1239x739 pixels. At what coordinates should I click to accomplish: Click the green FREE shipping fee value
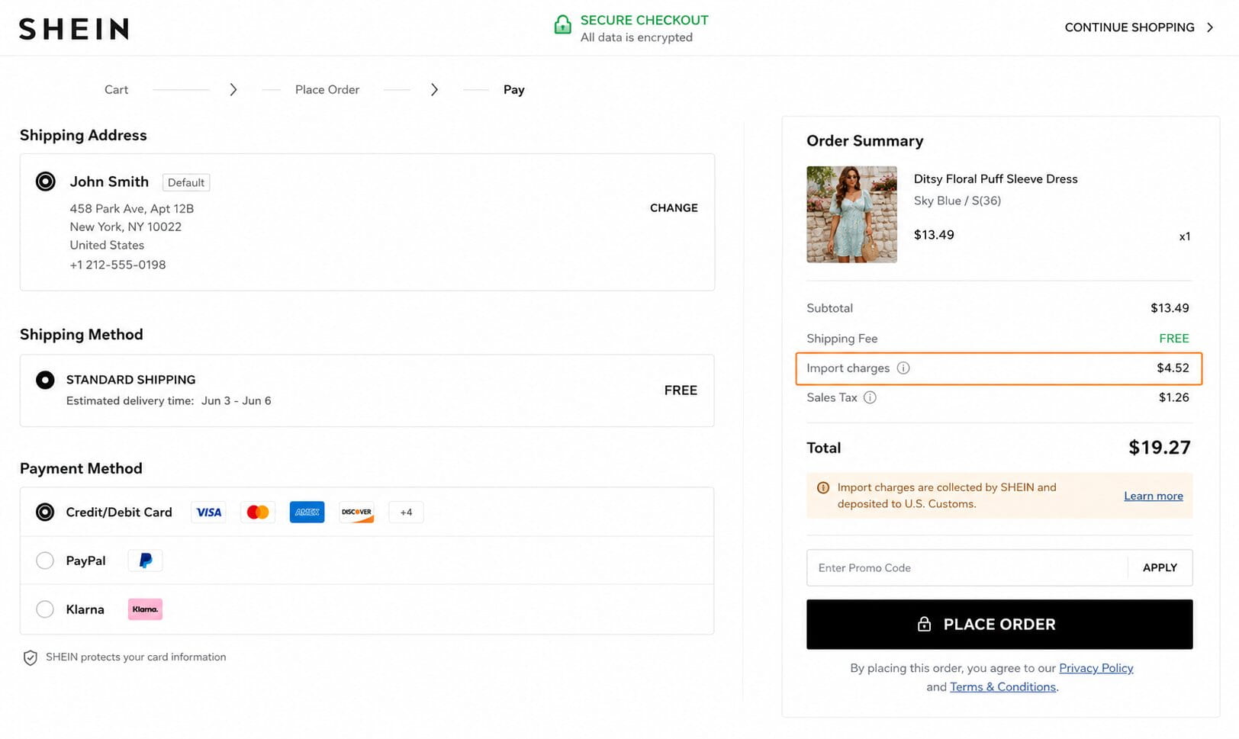coord(1174,339)
